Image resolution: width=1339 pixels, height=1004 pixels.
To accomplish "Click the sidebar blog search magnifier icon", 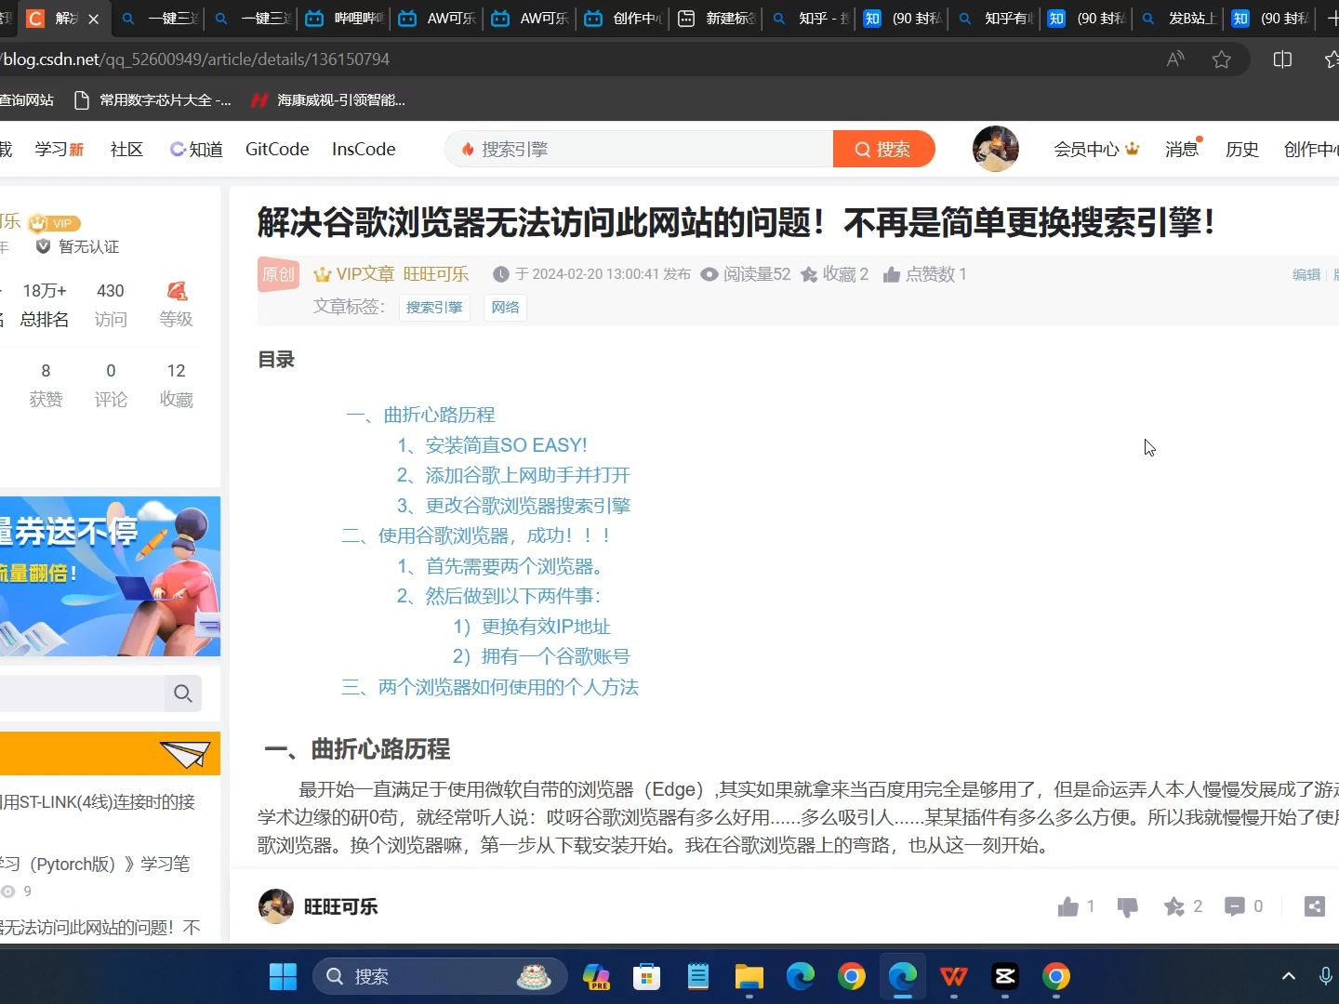I will [182, 694].
